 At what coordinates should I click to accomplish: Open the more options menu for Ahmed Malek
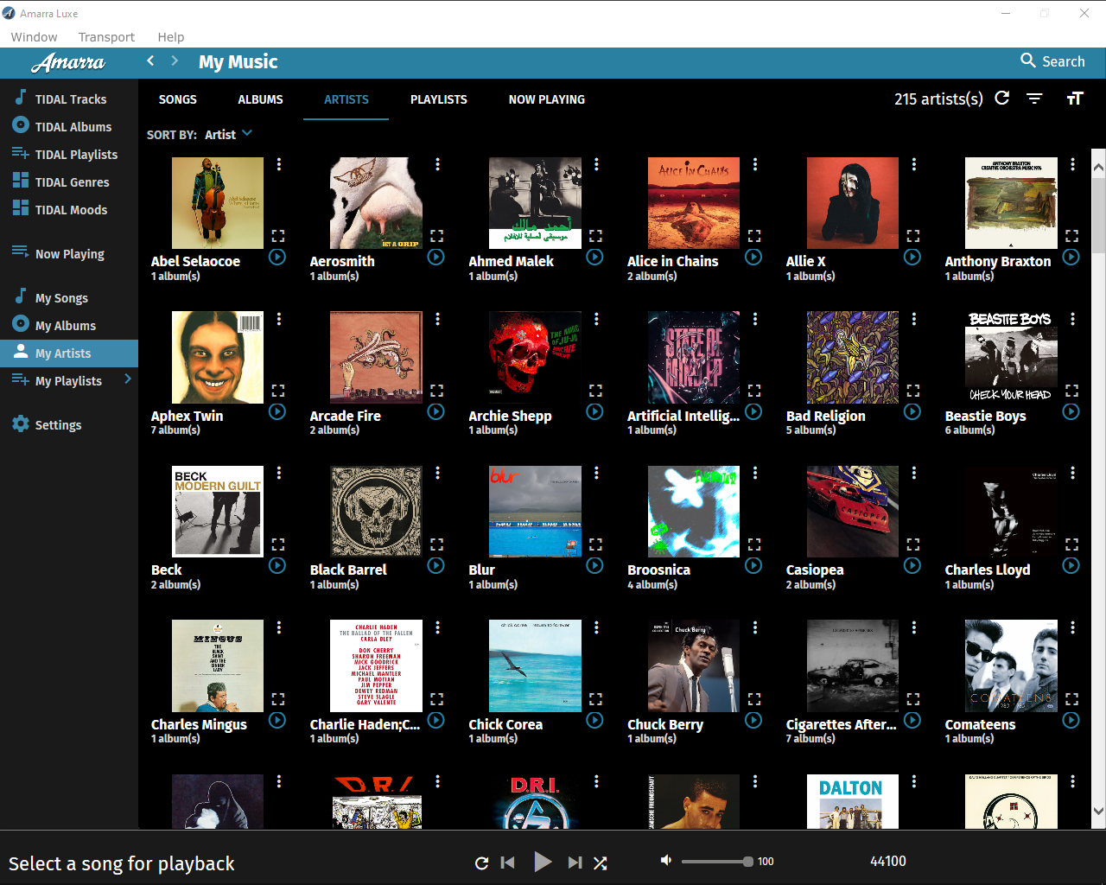tap(596, 164)
